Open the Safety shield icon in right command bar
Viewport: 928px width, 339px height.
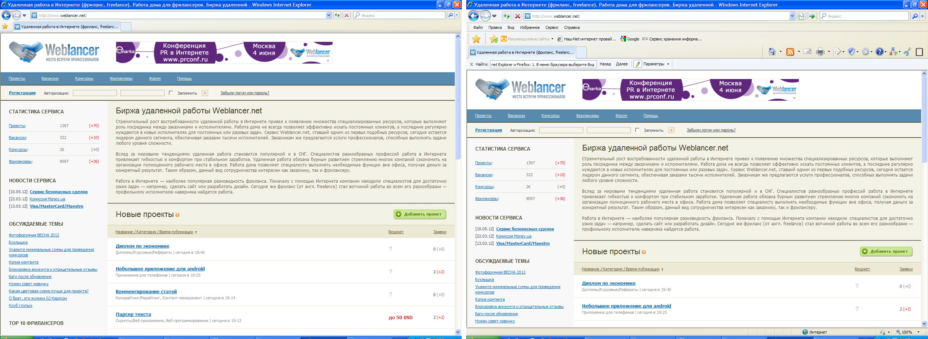pyautogui.click(x=852, y=52)
